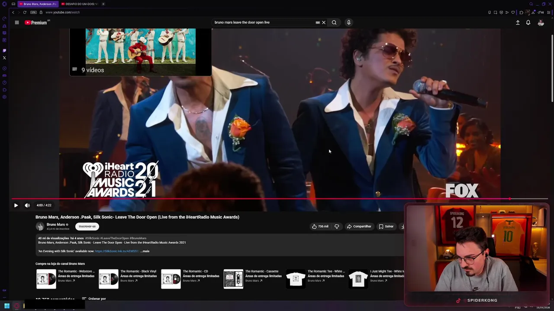Switch to DESAFIO DO UM-DOIS tab
The height and width of the screenshot is (311, 554).
pos(80,4)
